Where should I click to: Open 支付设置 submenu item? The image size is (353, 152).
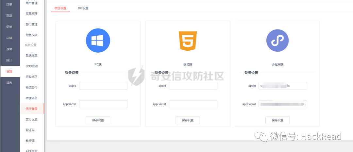tap(31, 119)
